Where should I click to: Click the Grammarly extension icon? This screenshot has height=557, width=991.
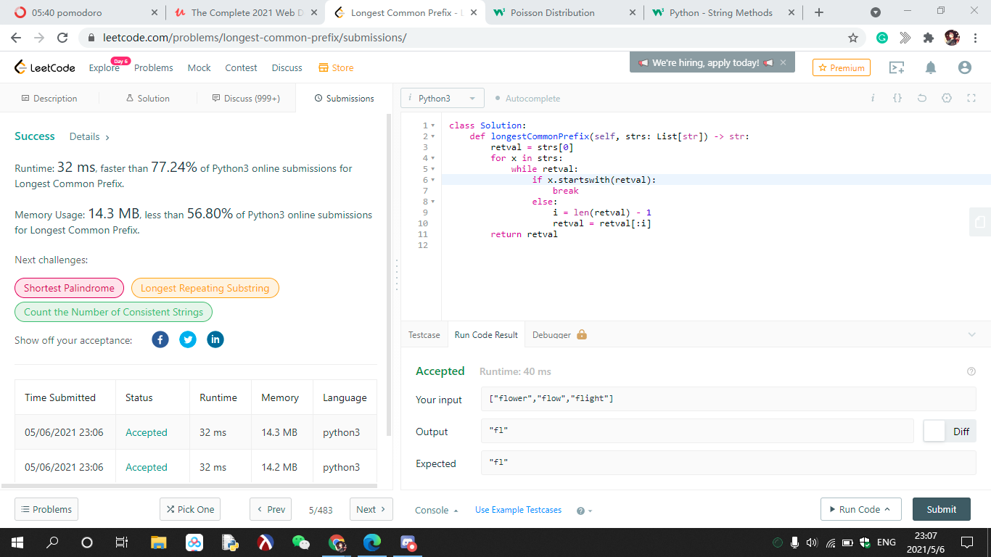click(x=881, y=38)
